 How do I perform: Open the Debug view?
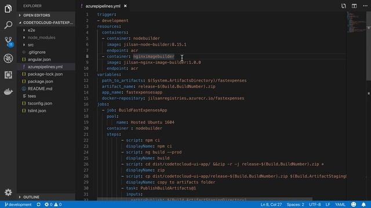coord(8,58)
